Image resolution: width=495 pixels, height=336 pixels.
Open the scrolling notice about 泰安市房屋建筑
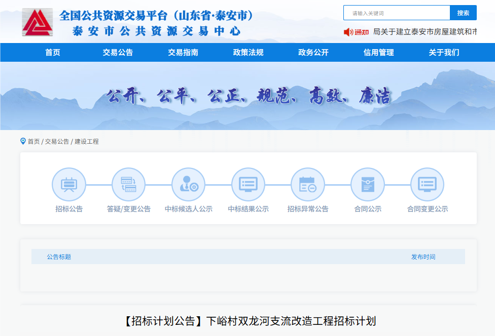tap(425, 32)
